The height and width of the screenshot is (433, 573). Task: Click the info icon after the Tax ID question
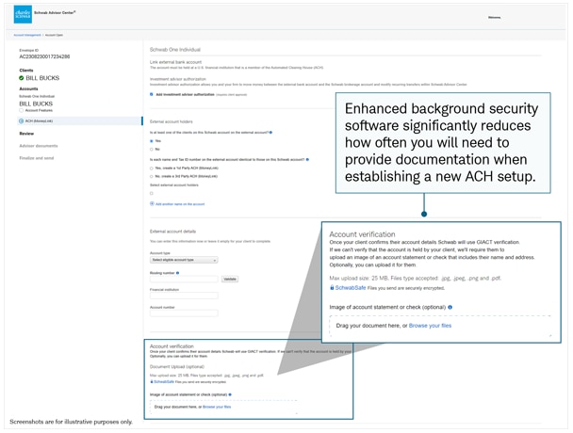(307, 159)
